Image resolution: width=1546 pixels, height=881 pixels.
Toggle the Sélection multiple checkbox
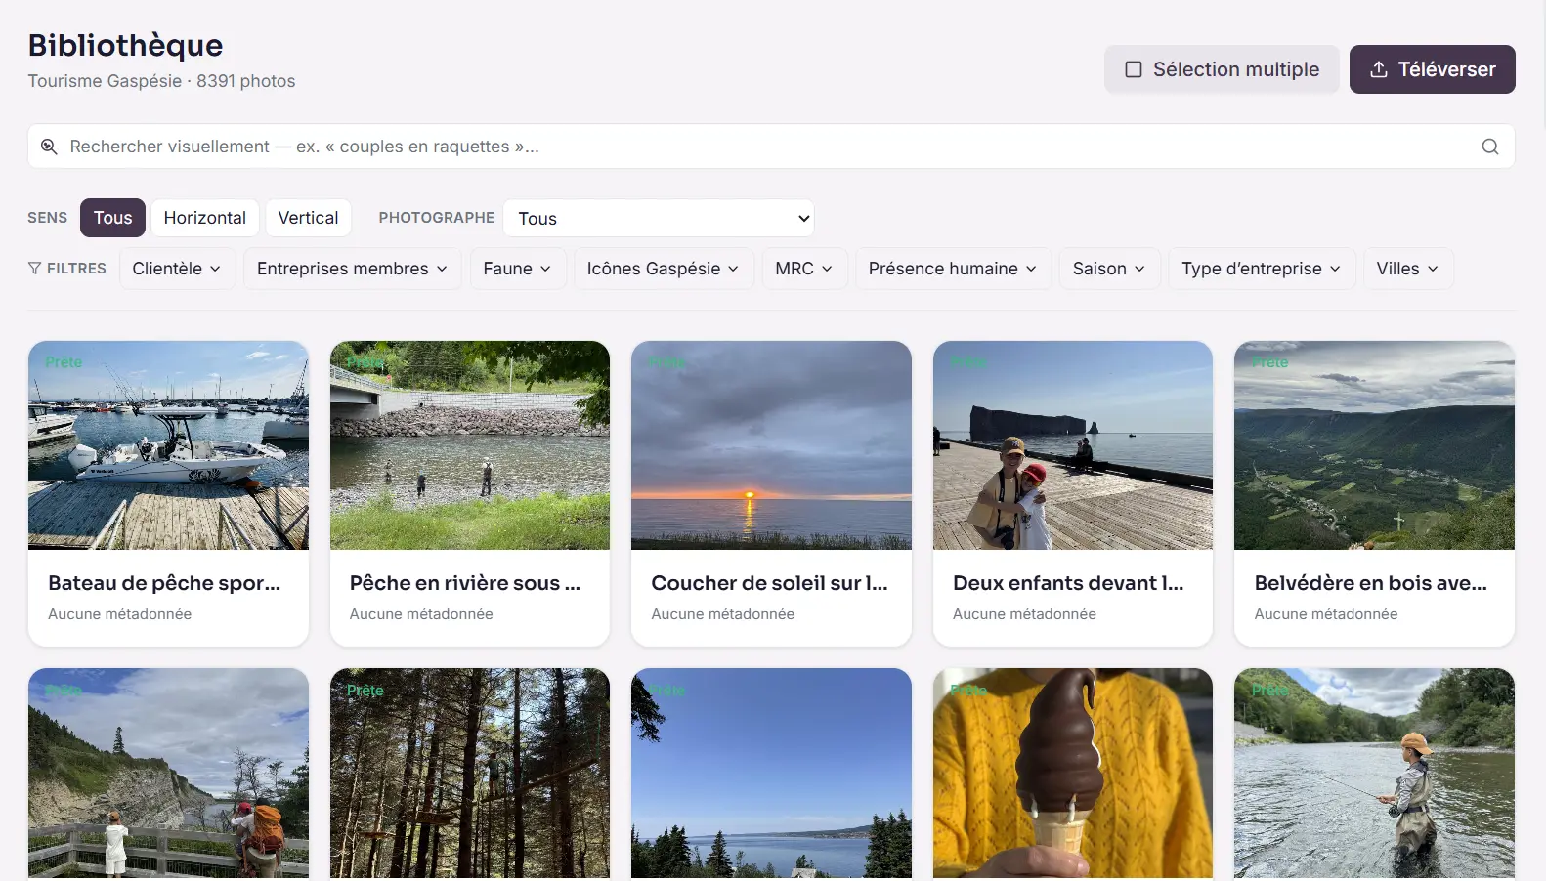1134,69
